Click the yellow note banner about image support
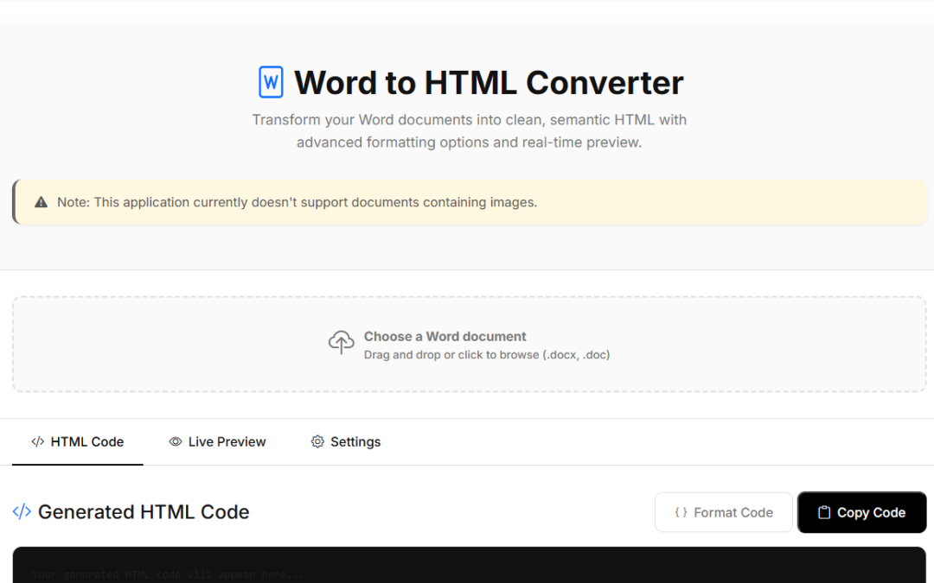The image size is (934, 583). pyautogui.click(x=467, y=201)
